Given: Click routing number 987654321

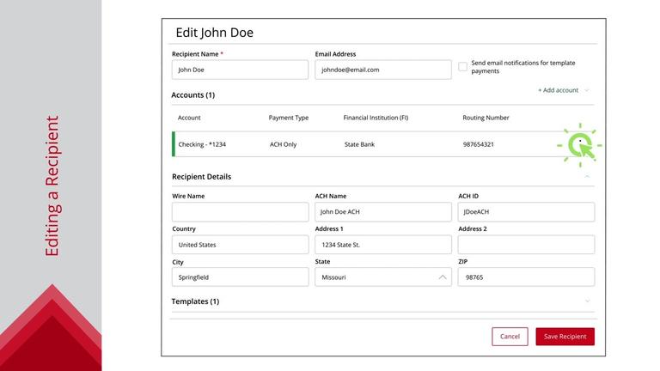Looking at the screenshot, I should coord(479,144).
